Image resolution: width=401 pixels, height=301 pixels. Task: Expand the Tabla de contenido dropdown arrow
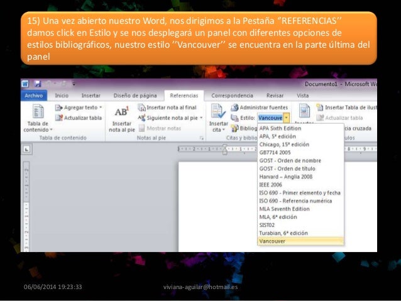point(51,129)
